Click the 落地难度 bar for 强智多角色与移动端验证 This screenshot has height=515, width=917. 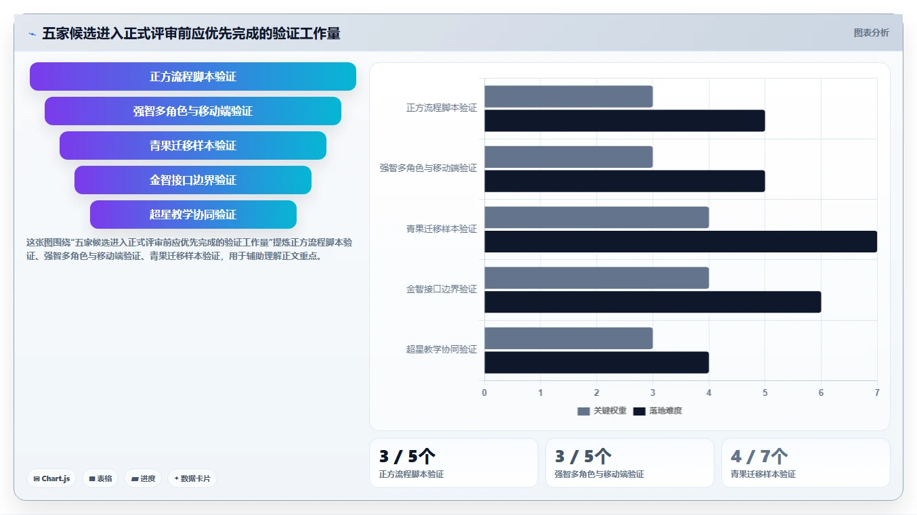tap(624, 181)
